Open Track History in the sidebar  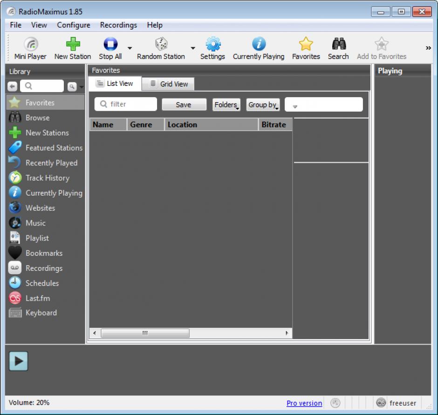coord(45,178)
